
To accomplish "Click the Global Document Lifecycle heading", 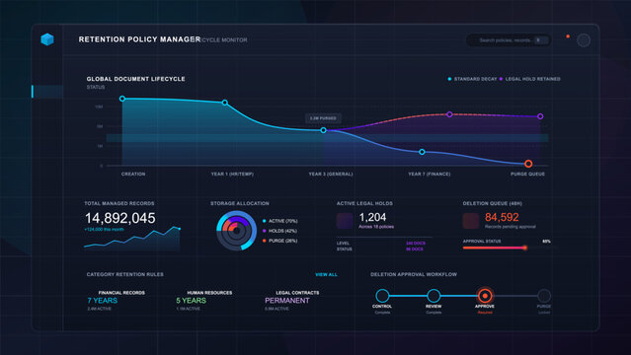I will pyautogui.click(x=135, y=79).
